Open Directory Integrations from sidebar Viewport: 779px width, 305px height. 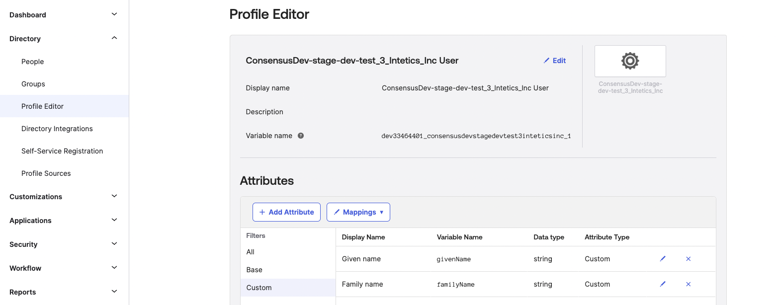[x=57, y=128]
